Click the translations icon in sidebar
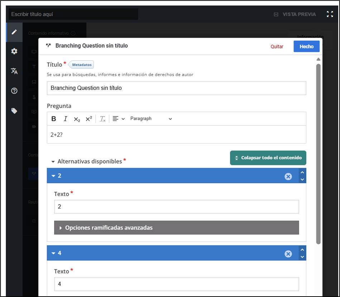This screenshot has height=297, width=340. [14, 71]
